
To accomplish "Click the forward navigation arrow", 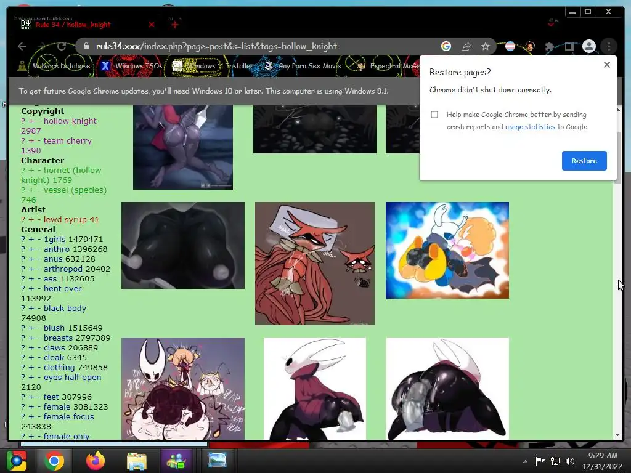I will 42,46.
